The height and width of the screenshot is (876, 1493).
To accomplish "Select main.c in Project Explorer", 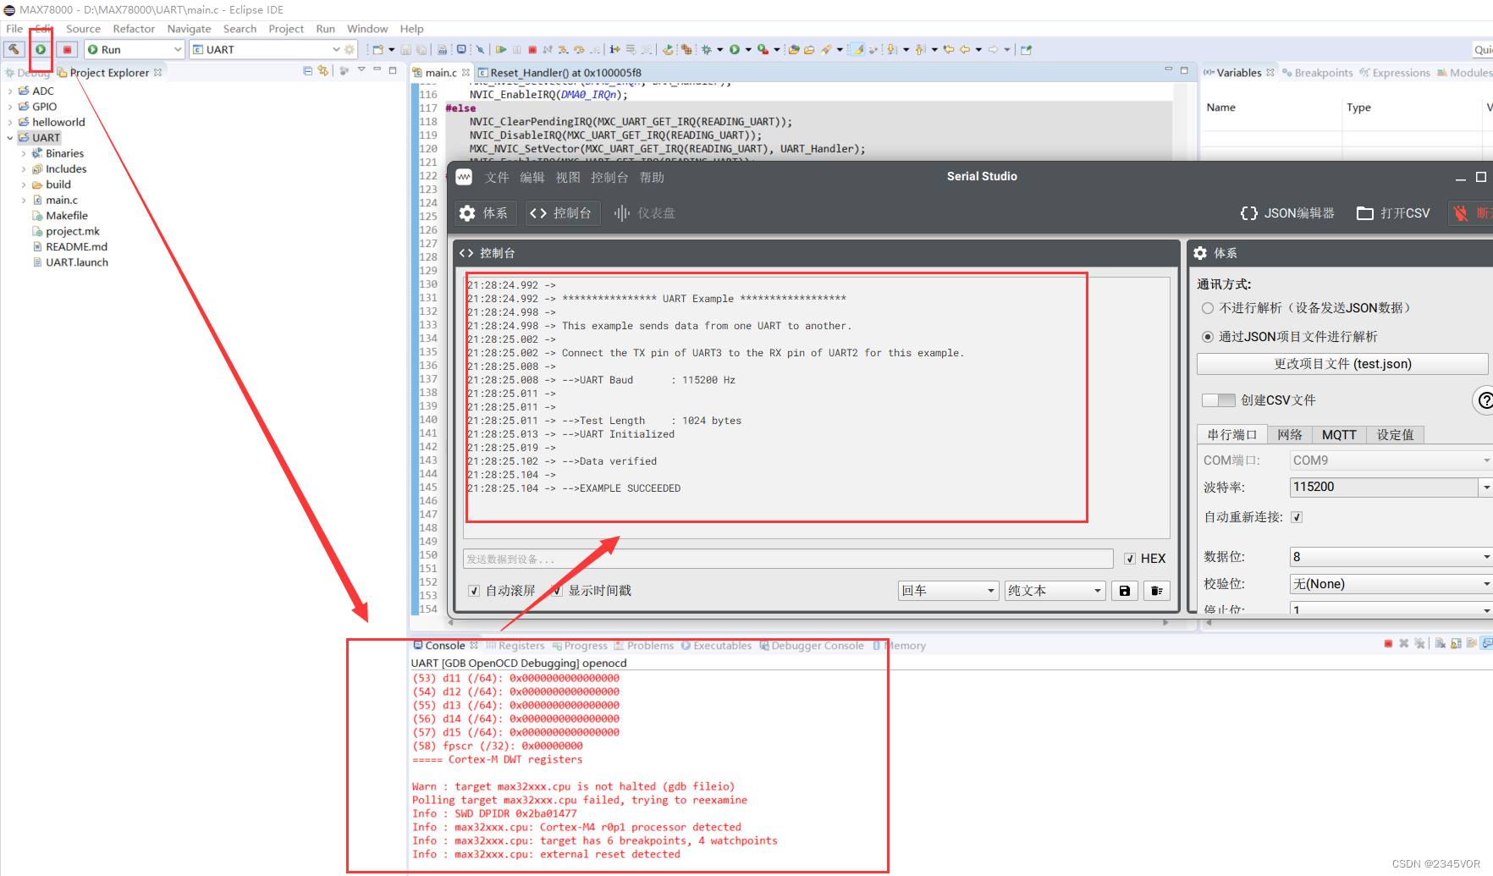I will point(62,201).
